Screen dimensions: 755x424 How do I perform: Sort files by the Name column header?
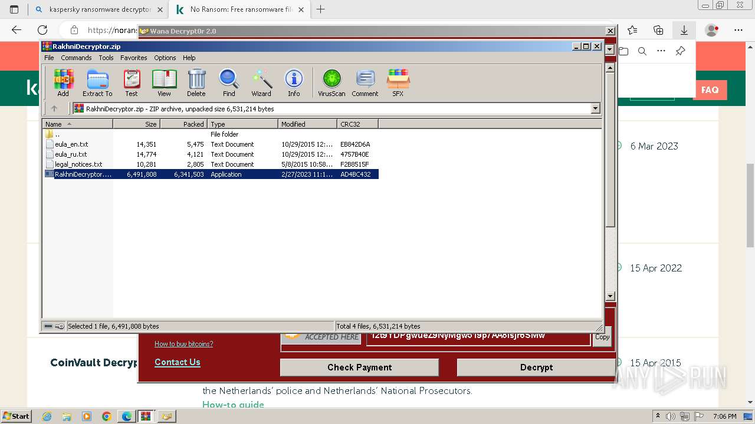pos(77,124)
